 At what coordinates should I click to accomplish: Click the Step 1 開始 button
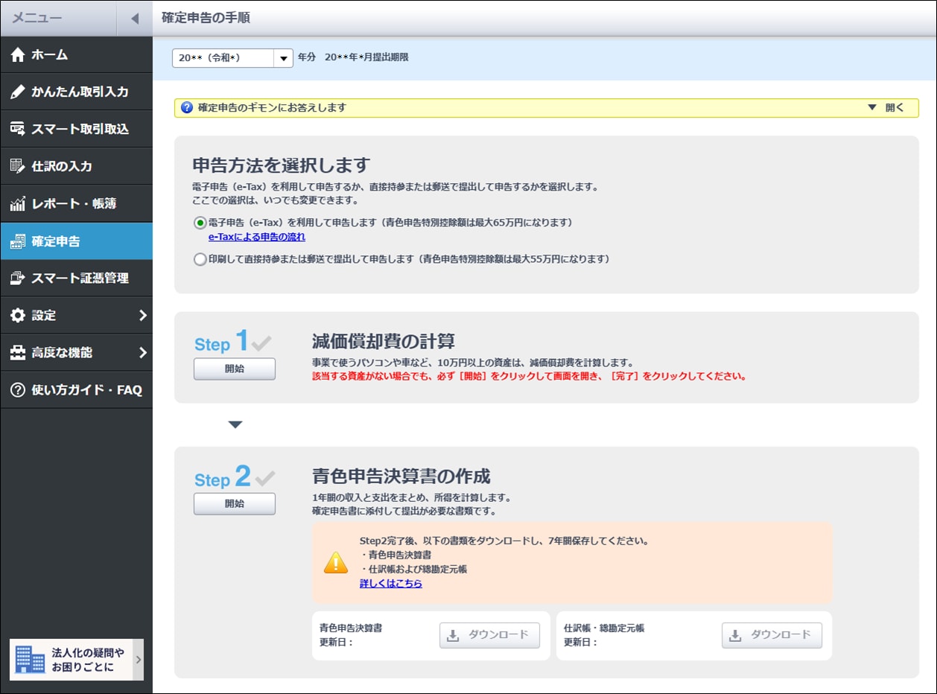click(x=234, y=369)
